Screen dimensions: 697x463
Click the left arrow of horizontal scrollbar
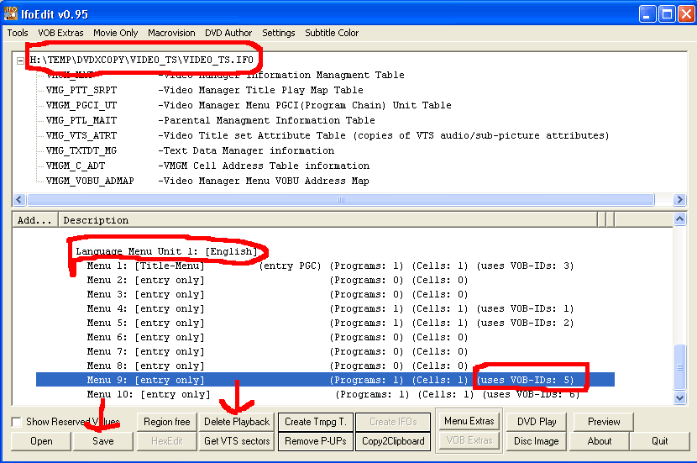[19, 200]
